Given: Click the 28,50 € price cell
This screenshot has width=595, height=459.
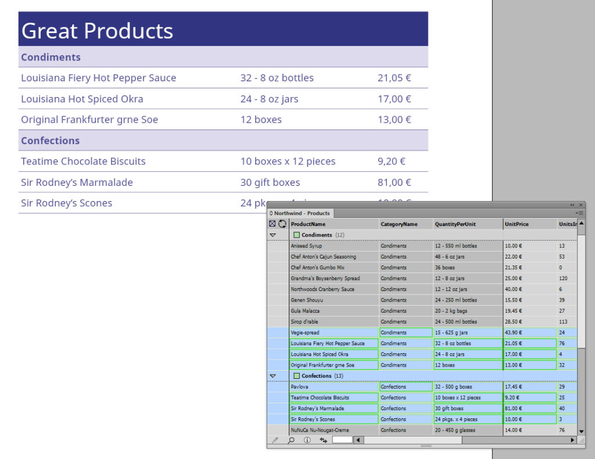Looking at the screenshot, I should tap(530, 322).
